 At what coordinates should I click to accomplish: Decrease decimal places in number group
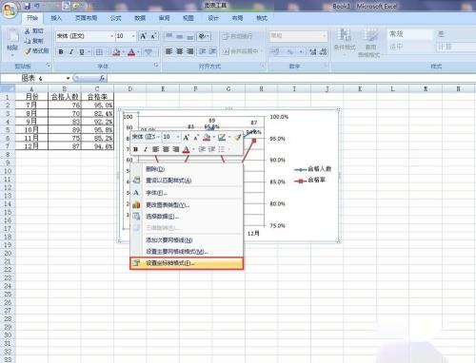pos(324,51)
